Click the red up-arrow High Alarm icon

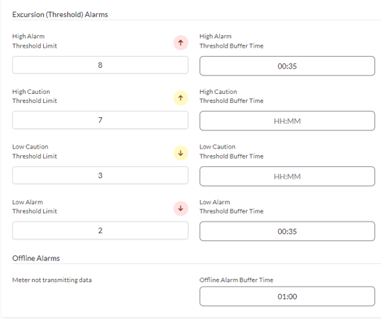180,43
